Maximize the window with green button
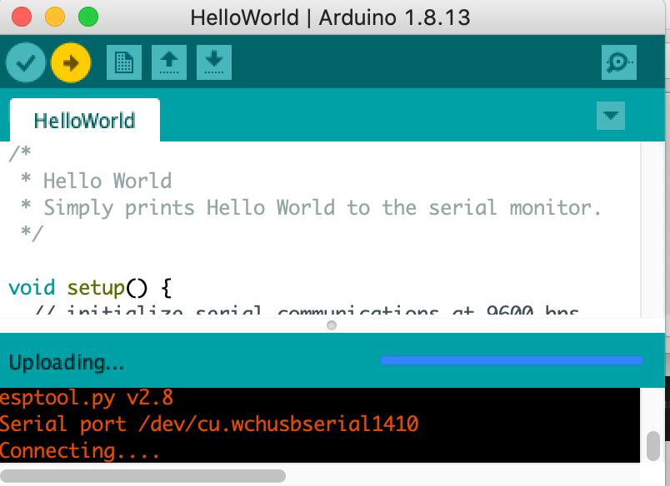Viewport: 670px width, 486px height. tap(88, 17)
